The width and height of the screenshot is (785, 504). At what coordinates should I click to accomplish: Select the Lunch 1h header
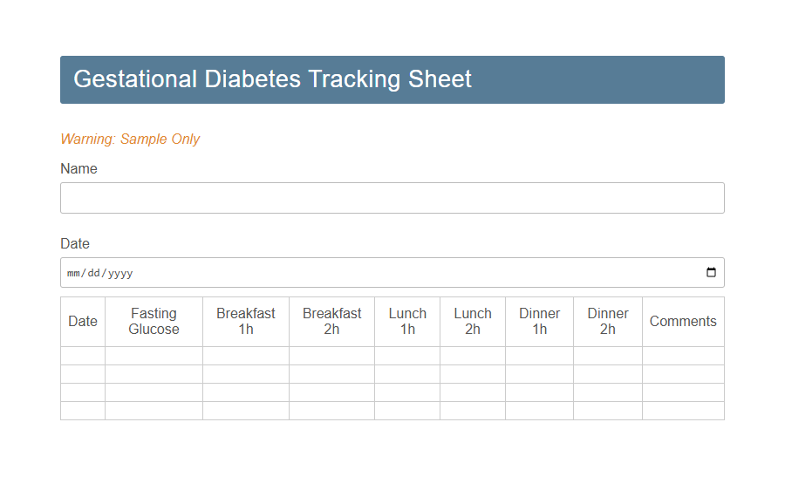[x=407, y=321]
